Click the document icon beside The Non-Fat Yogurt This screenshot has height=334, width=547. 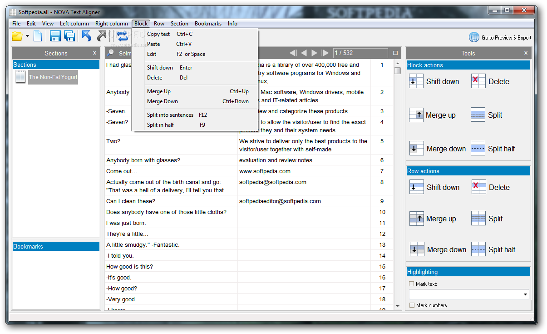(x=20, y=77)
